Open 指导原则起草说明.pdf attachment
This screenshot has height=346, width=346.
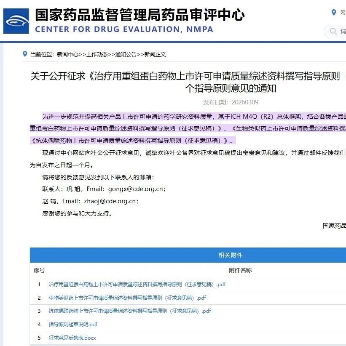[x=73, y=325]
